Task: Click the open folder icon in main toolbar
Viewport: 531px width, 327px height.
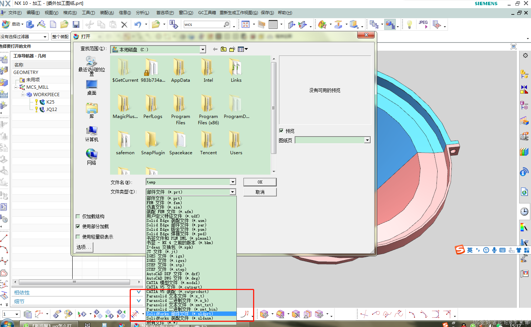Action: tap(64, 24)
